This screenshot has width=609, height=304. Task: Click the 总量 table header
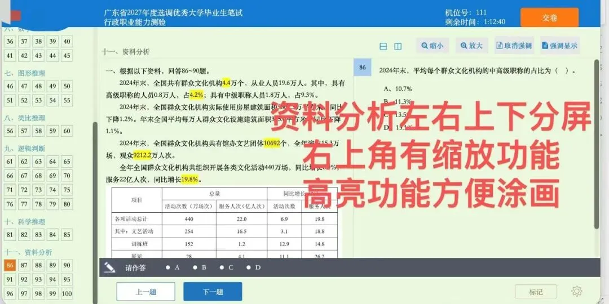click(x=214, y=194)
